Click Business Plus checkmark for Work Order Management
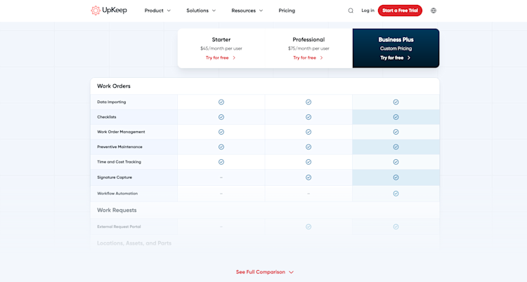This screenshot has width=527, height=282. (x=396, y=132)
